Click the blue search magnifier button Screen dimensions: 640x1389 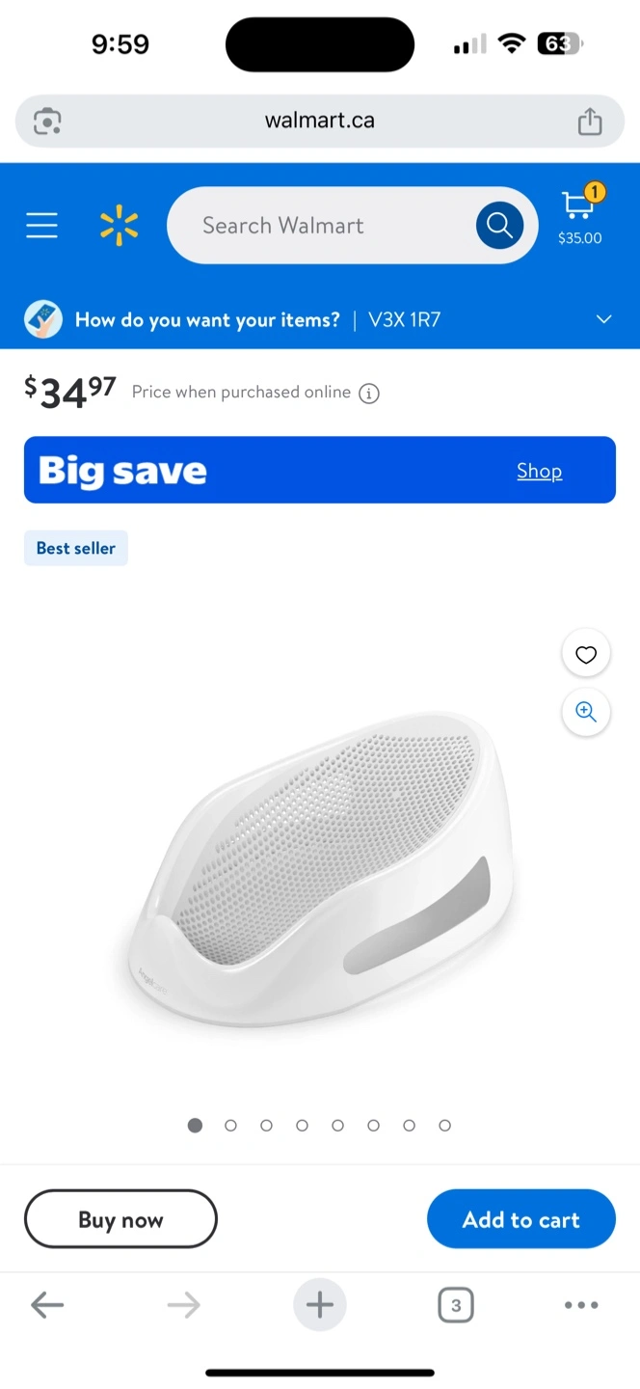[x=499, y=226]
